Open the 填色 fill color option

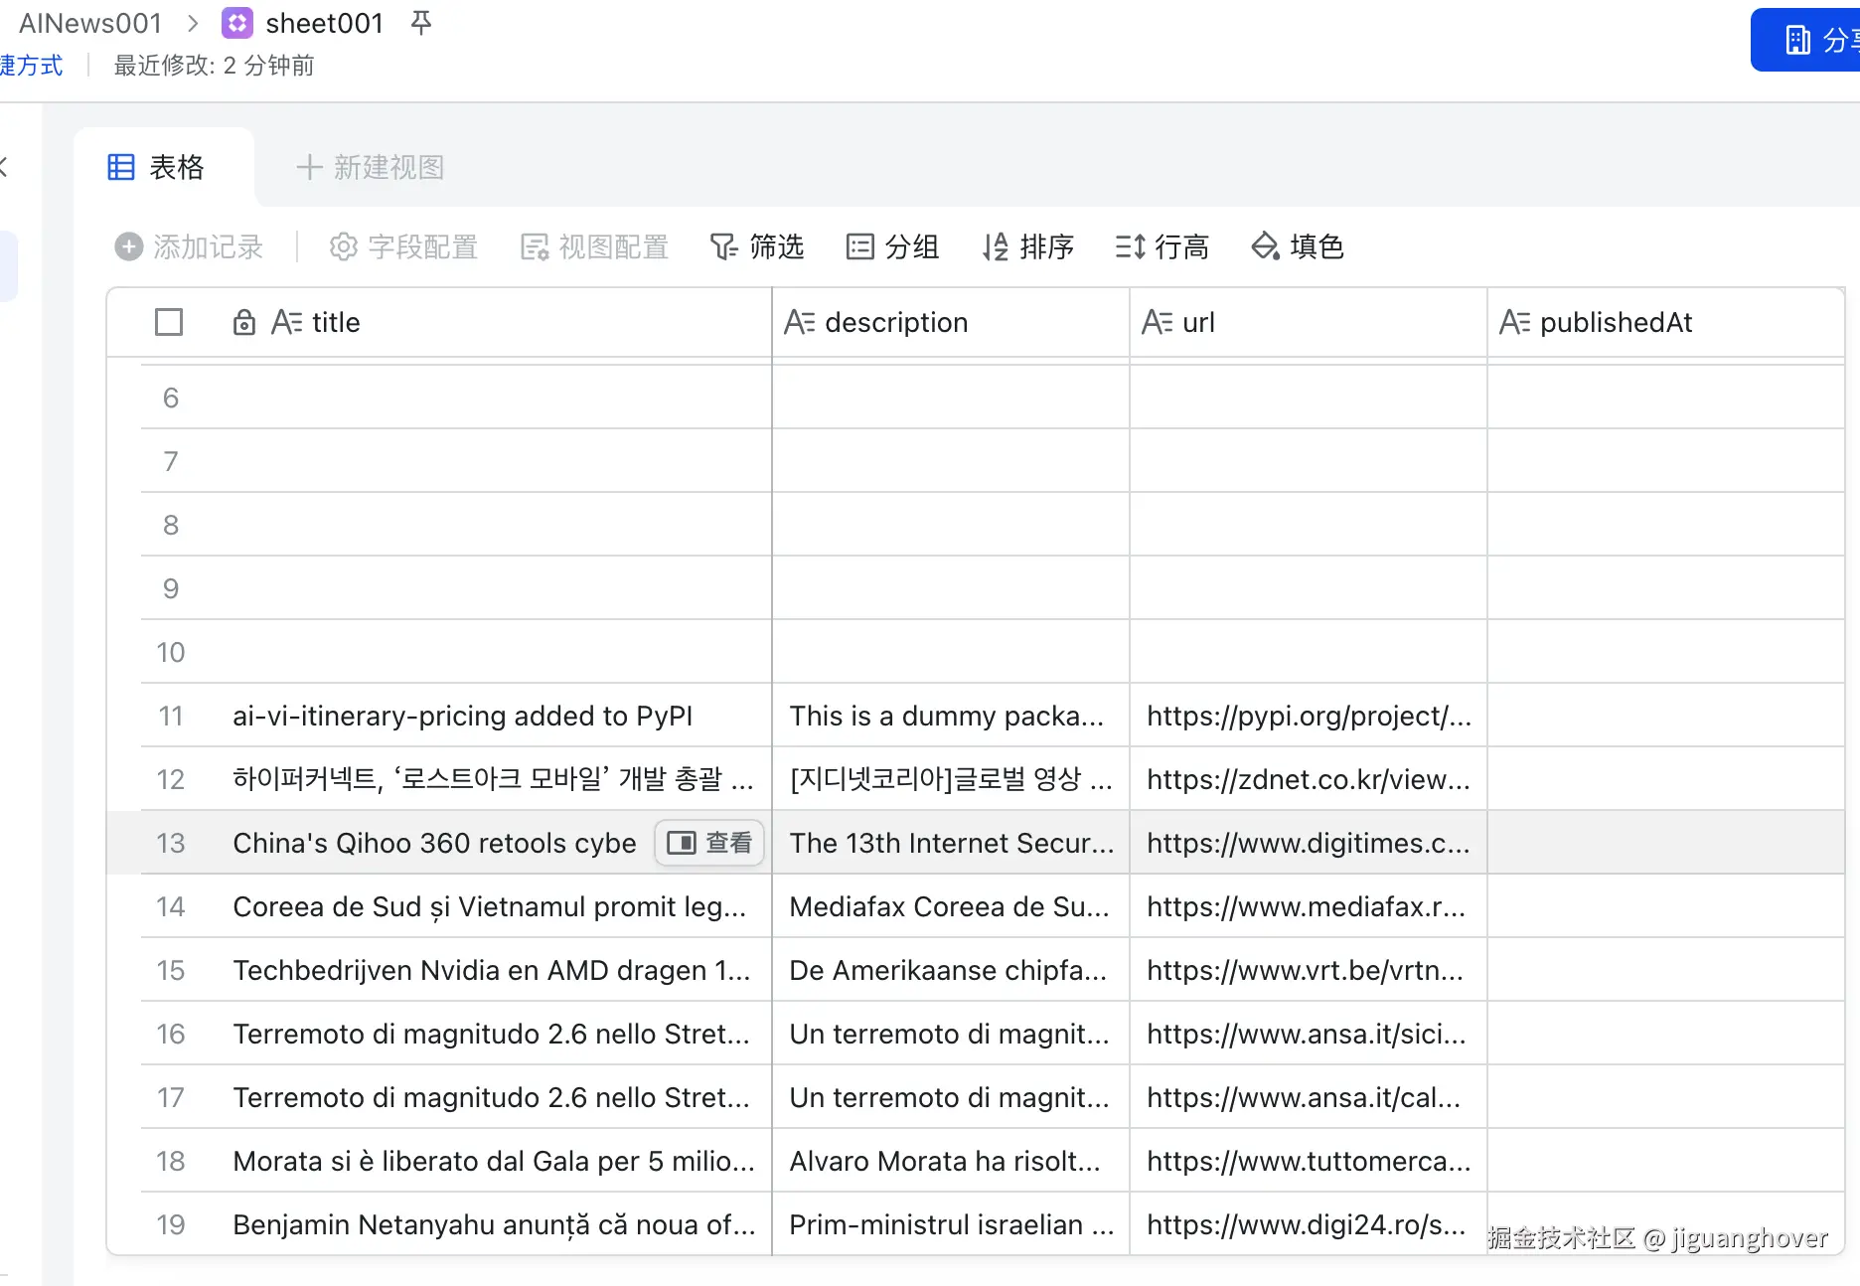[x=1298, y=246]
